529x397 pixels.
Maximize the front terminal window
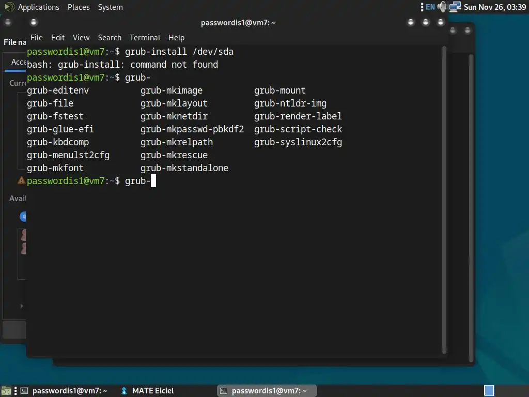(426, 22)
